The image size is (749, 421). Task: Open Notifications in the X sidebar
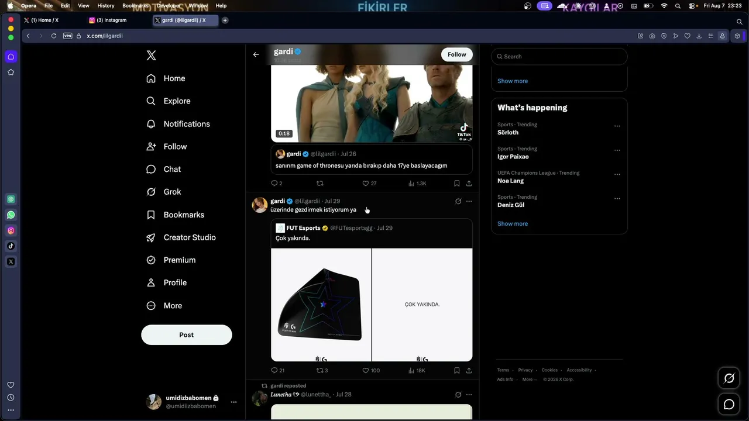point(178,124)
